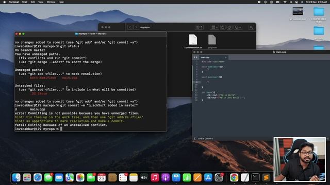The height and width of the screenshot is (185, 330).
Task: Go forward in the Finder myrepo window
Action: [136, 27]
